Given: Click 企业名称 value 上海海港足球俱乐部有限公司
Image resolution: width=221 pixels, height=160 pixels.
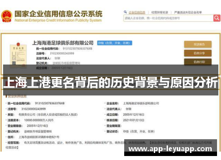Looking at the screenshot, I should [x=141, y=103].
